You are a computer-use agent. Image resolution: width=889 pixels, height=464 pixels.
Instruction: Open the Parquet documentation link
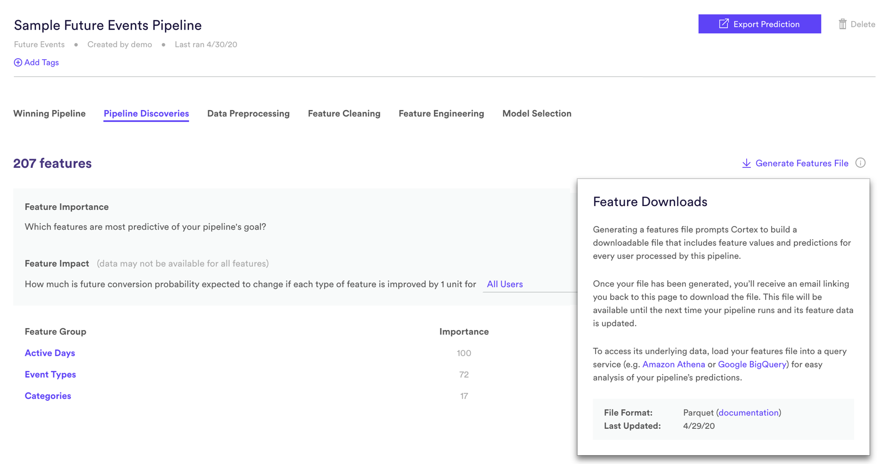point(748,413)
